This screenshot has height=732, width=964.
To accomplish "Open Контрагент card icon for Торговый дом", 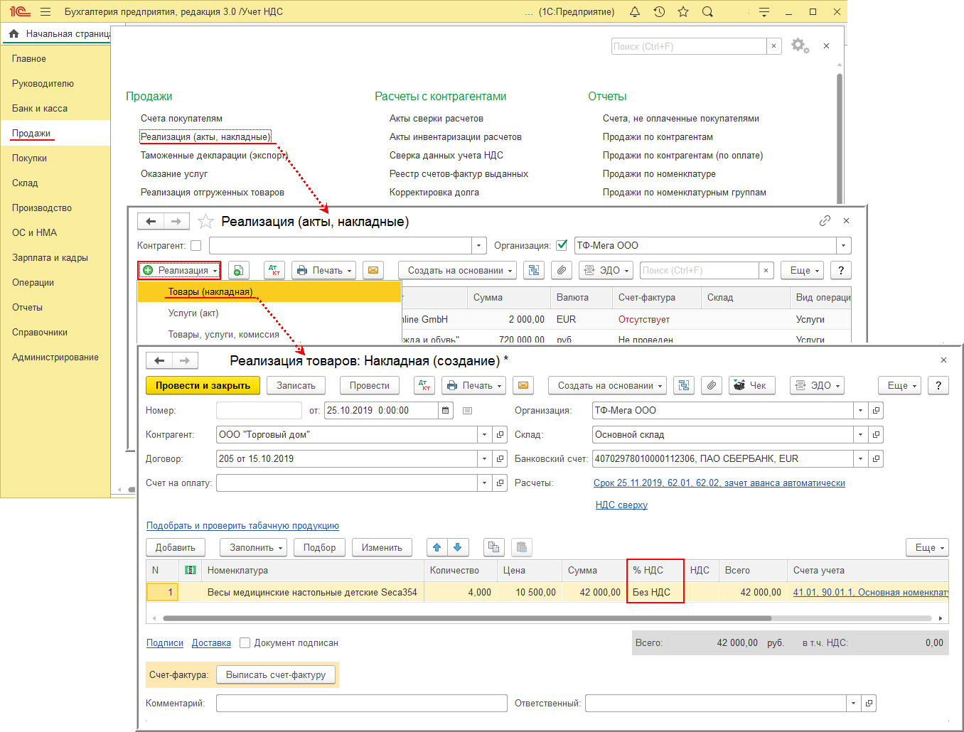I will click(x=500, y=434).
